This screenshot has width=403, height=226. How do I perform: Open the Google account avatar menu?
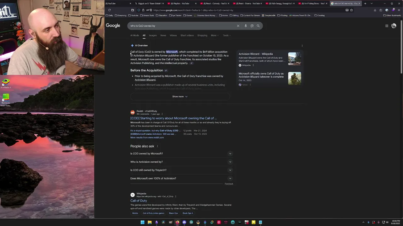point(394,26)
